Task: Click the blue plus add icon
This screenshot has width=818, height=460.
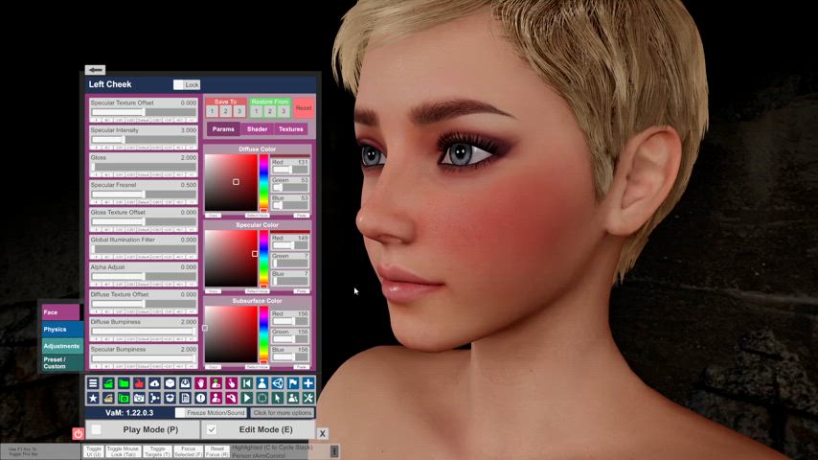Action: (x=307, y=383)
